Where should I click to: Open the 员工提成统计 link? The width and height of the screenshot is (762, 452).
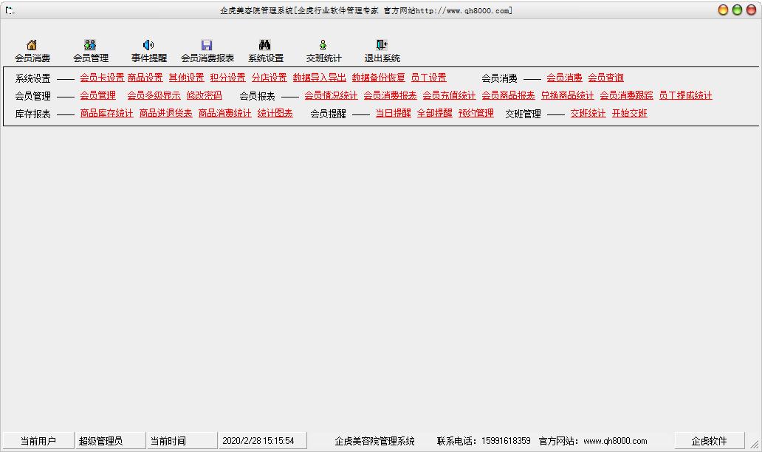tap(686, 95)
